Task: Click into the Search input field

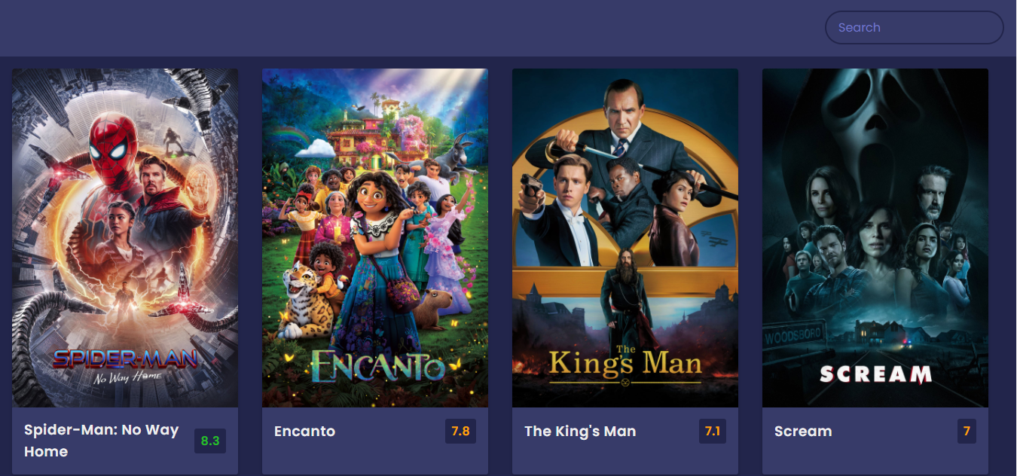Action: pyautogui.click(x=914, y=27)
